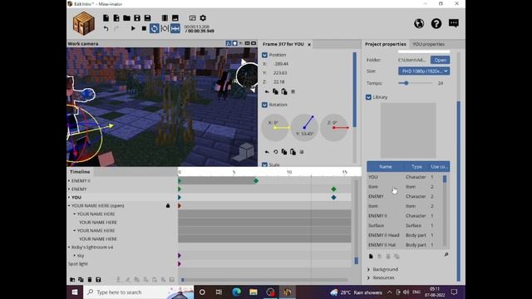Sort library by Name column
Screen dimensions: 532x299
tap(386, 167)
